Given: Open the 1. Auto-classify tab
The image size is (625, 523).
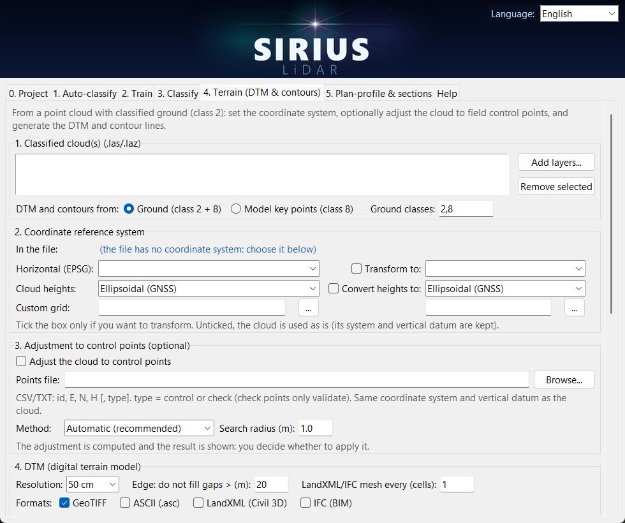Looking at the screenshot, I should pyautogui.click(x=85, y=94).
